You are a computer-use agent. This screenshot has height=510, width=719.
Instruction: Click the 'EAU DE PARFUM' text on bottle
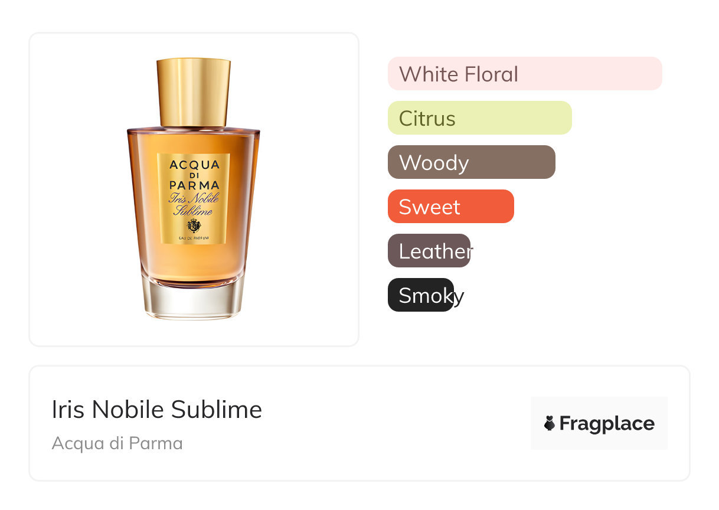pos(194,238)
